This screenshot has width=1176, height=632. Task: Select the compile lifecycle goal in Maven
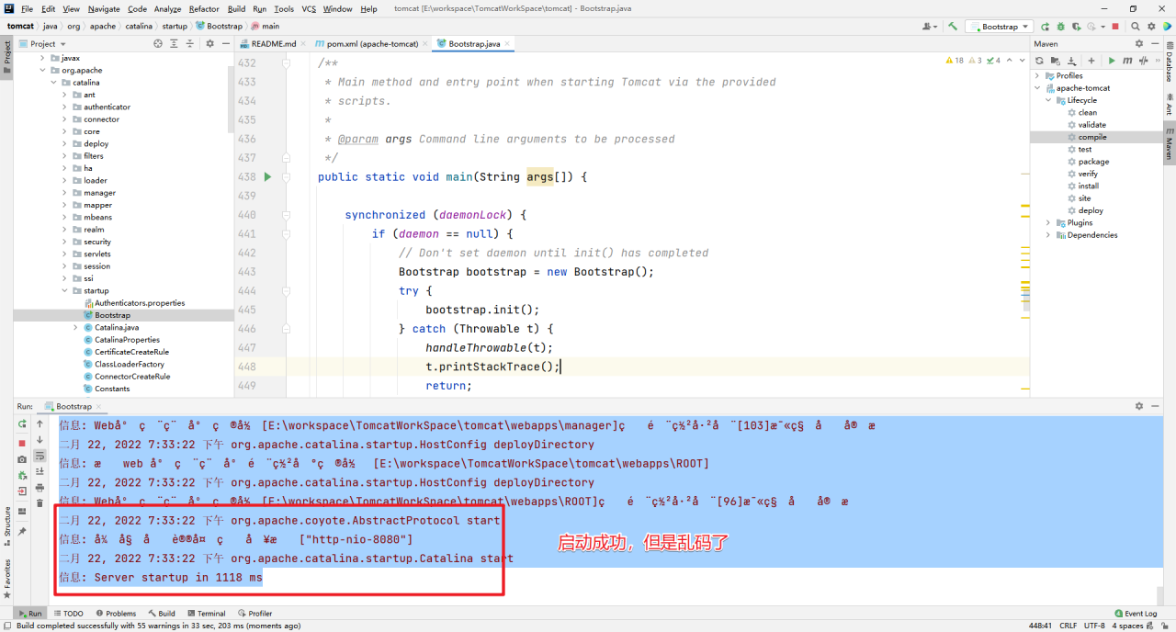1092,137
